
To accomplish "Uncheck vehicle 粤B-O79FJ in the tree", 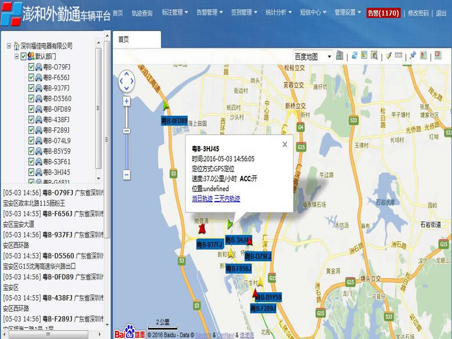I will (31, 67).
